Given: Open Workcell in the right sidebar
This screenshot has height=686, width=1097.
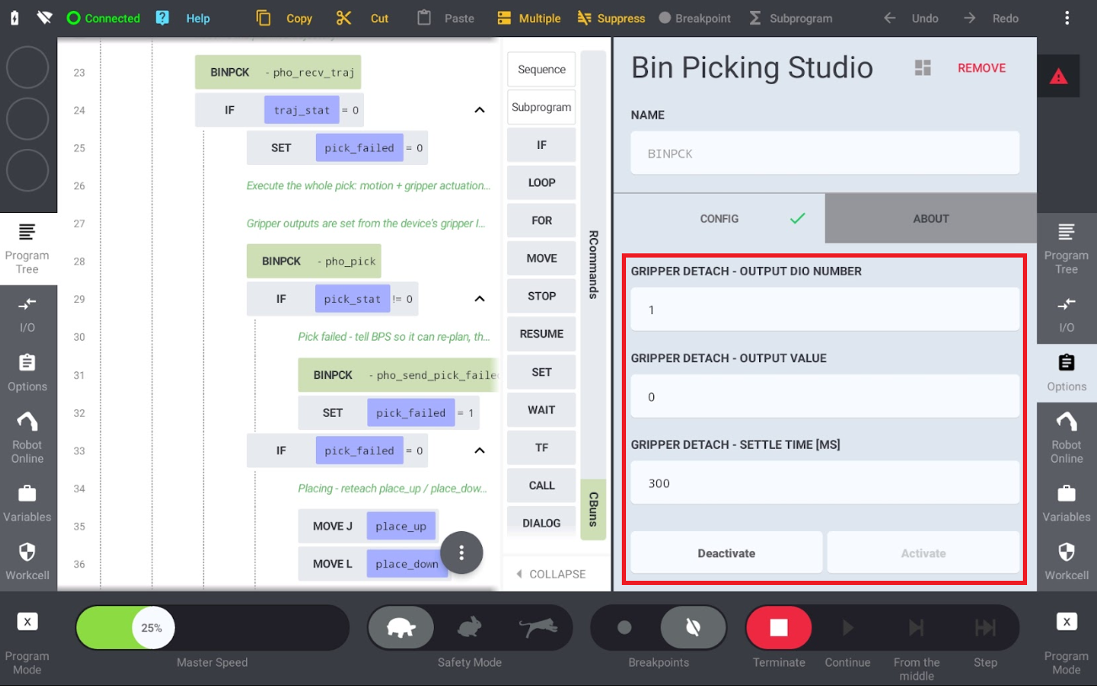Looking at the screenshot, I should [x=1067, y=562].
